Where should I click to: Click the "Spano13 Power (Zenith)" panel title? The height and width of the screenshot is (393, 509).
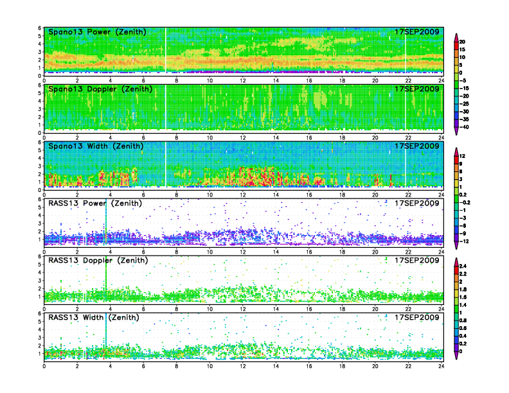[x=97, y=31]
